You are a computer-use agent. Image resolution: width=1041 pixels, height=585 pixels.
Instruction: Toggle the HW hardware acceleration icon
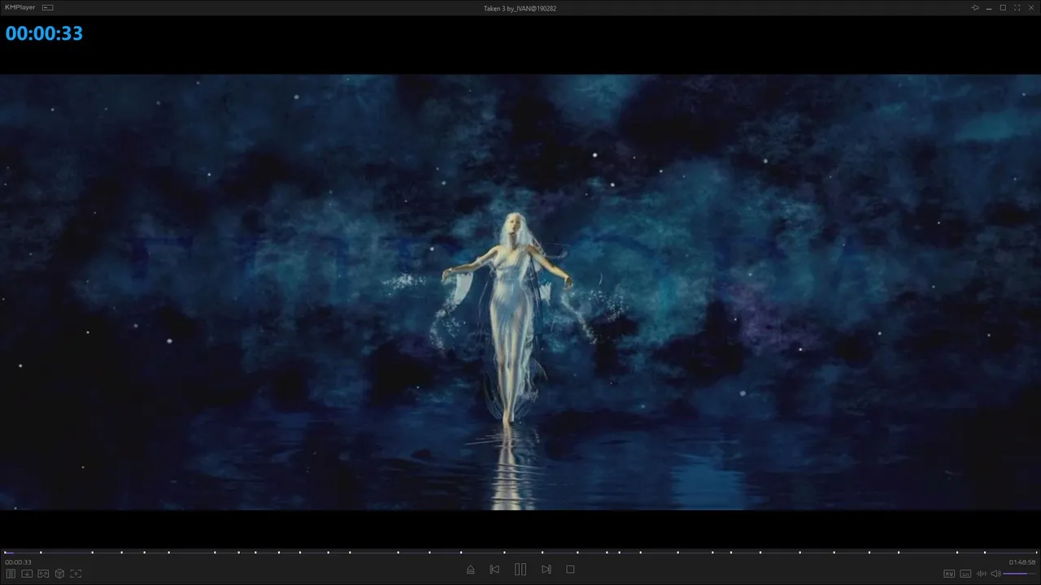(949, 574)
